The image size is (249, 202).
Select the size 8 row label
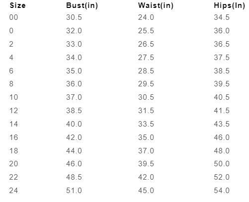pos(11,84)
